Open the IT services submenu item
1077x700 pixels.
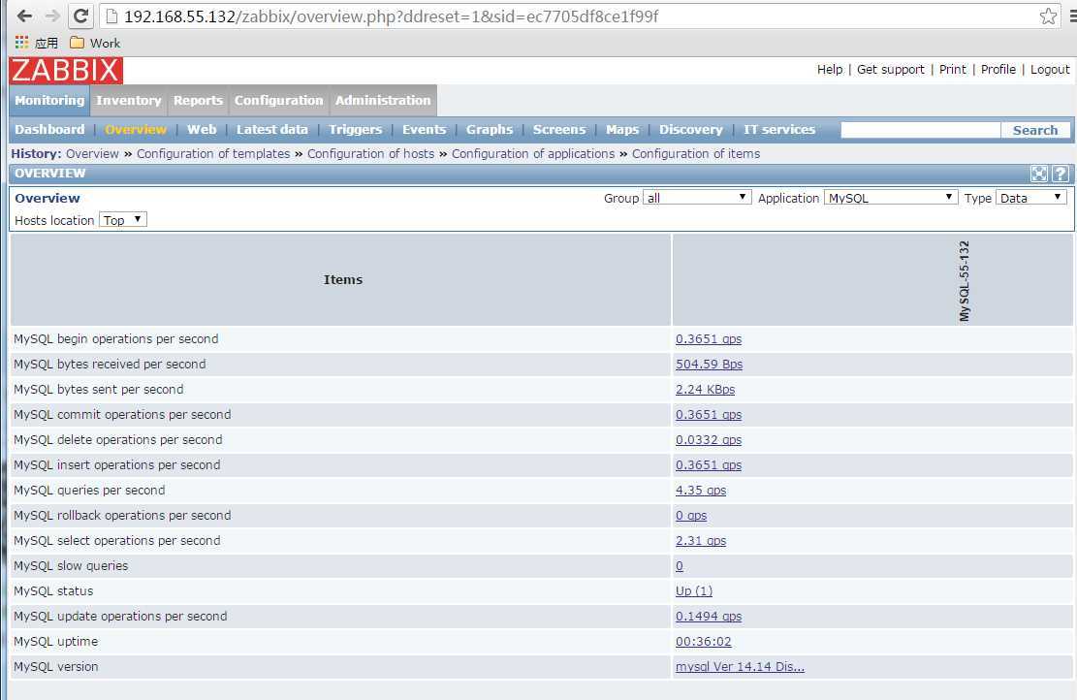(778, 129)
